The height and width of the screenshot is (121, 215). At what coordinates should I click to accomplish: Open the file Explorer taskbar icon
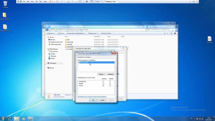tap(16, 119)
